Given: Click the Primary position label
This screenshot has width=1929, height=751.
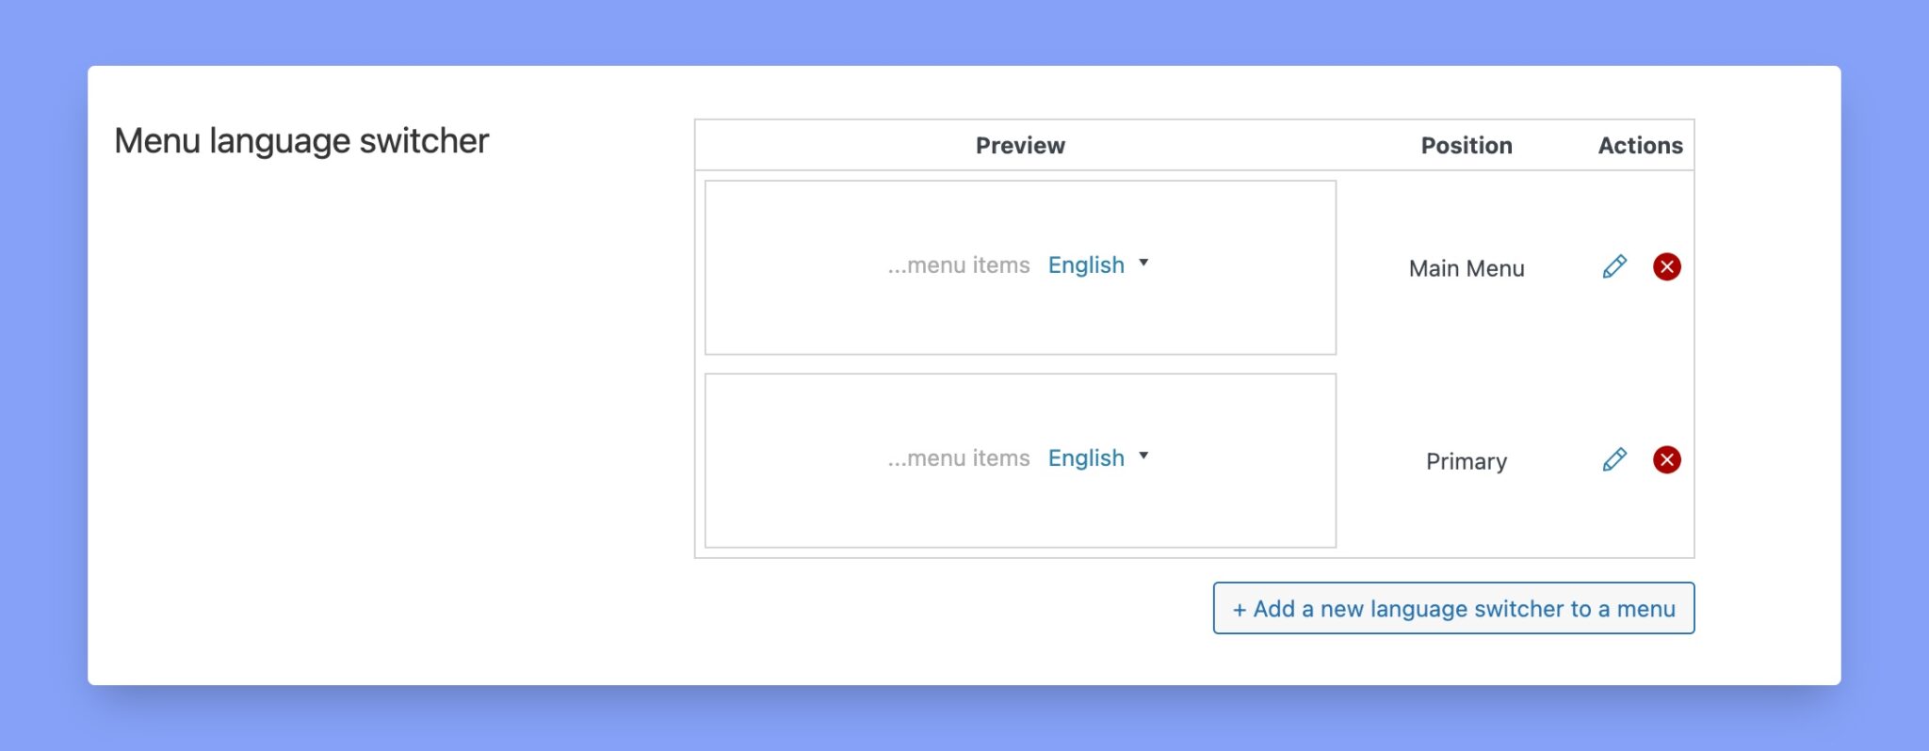Looking at the screenshot, I should 1466,461.
